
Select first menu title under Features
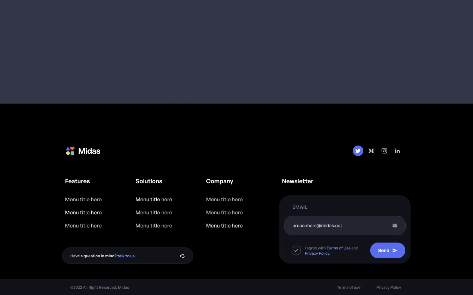pyautogui.click(x=83, y=199)
